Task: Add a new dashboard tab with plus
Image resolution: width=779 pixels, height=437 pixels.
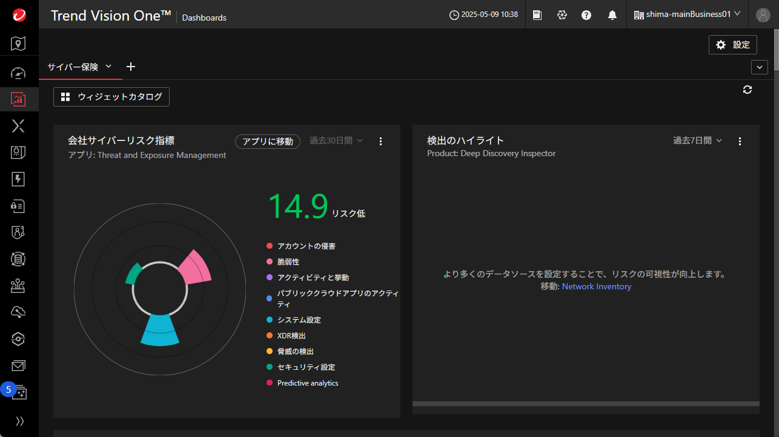Action: coord(131,67)
